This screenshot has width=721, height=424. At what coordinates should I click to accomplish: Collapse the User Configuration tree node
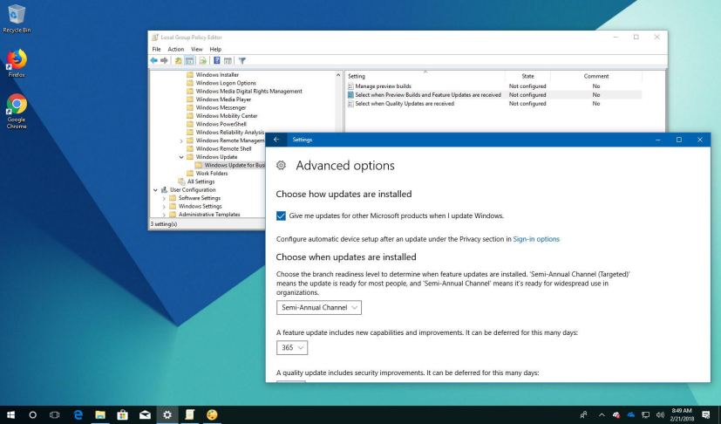155,189
